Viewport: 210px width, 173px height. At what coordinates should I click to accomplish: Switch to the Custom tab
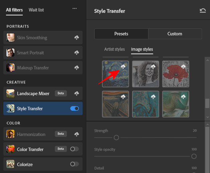click(x=175, y=34)
